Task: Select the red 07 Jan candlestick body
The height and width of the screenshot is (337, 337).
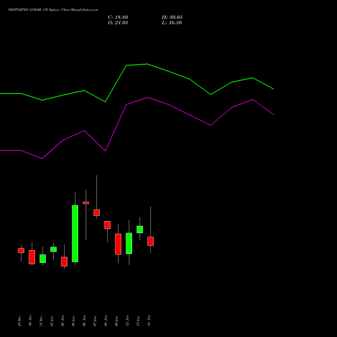Action: (x=96, y=212)
